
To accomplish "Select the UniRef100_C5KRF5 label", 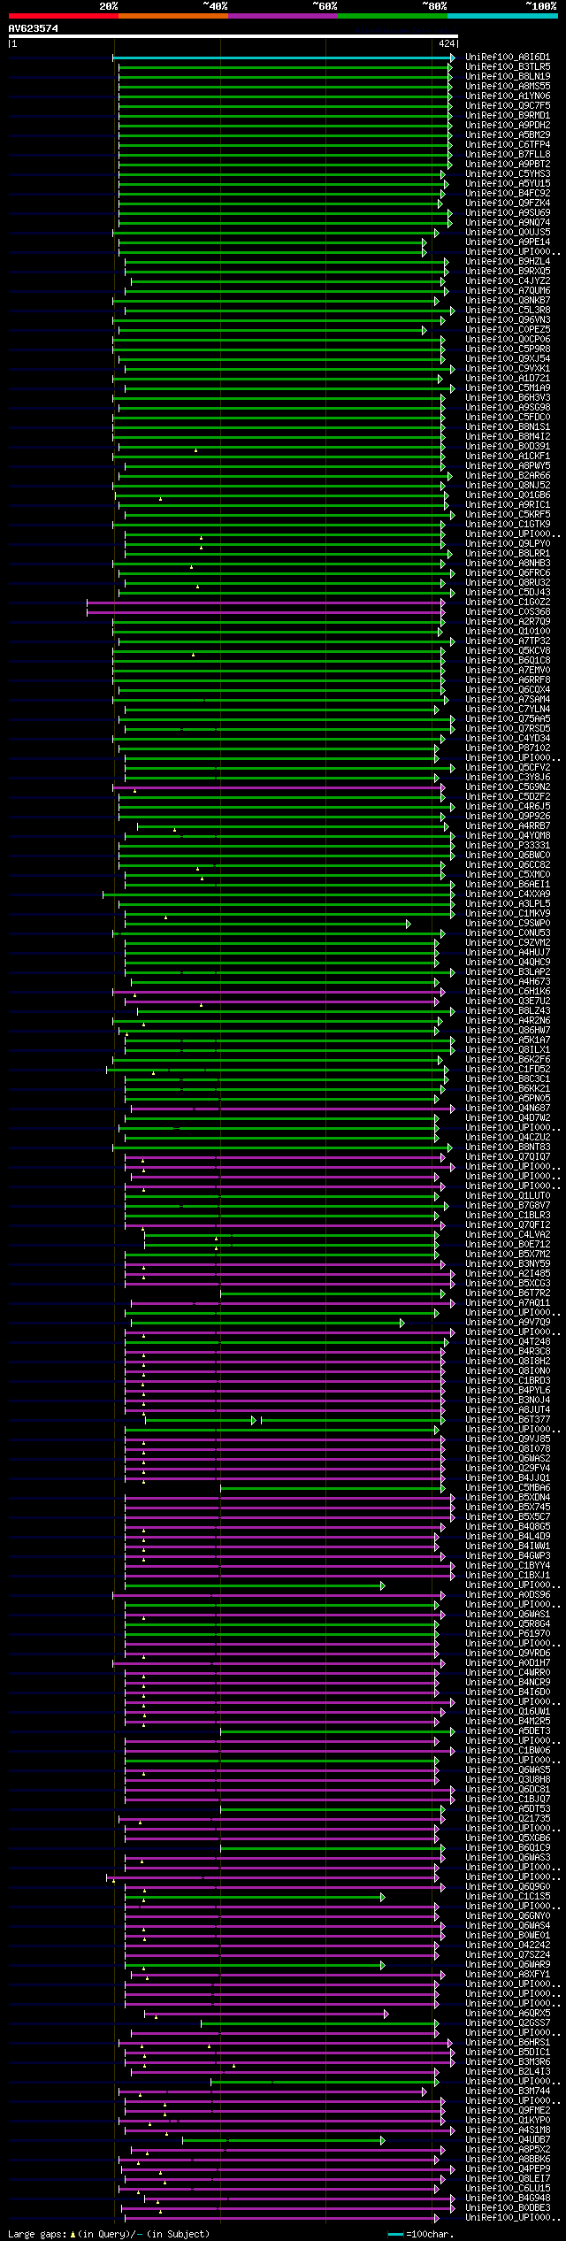I will point(508,515).
